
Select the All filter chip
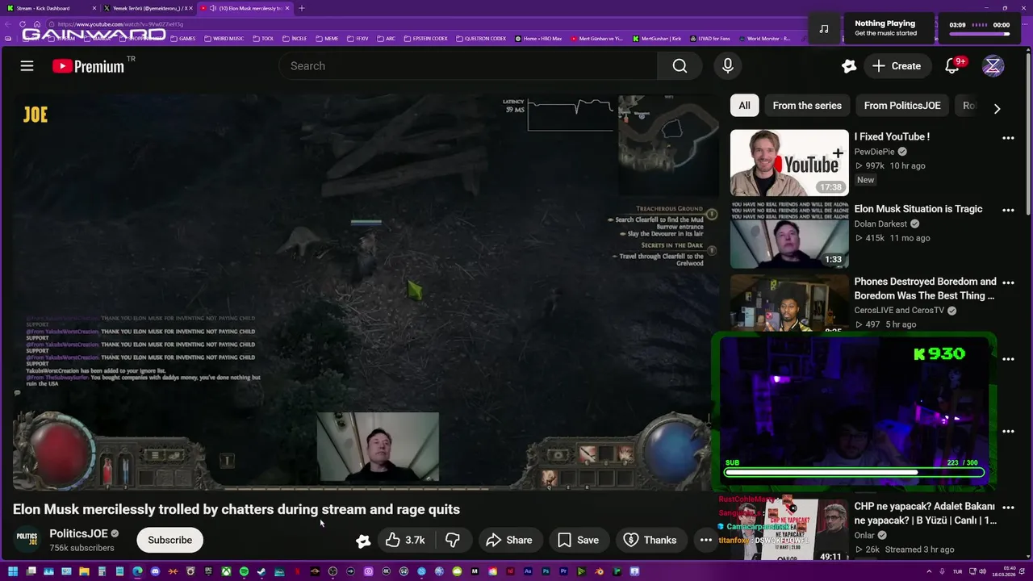pyautogui.click(x=744, y=106)
